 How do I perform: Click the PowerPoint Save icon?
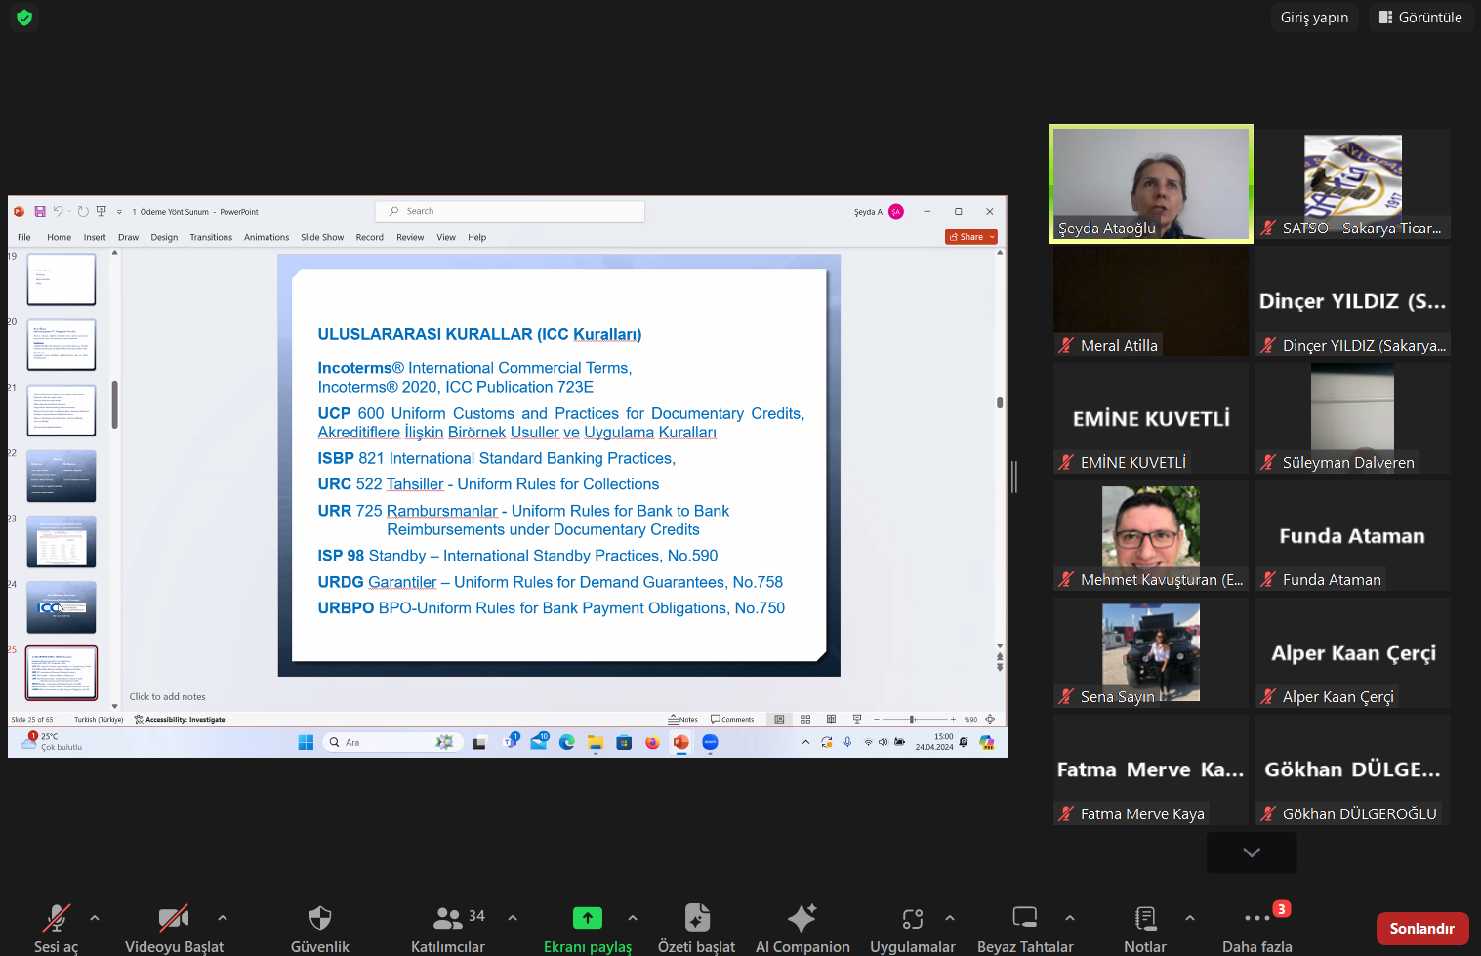[x=40, y=211]
